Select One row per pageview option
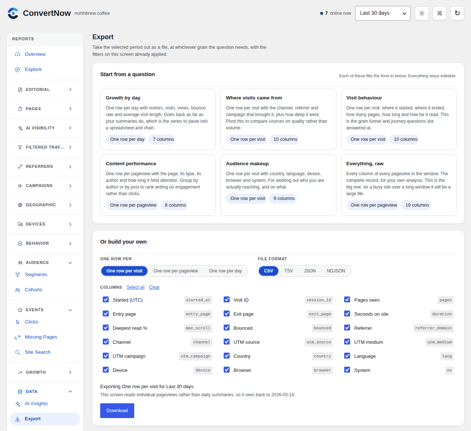This screenshot has height=431, width=471. pyautogui.click(x=176, y=271)
